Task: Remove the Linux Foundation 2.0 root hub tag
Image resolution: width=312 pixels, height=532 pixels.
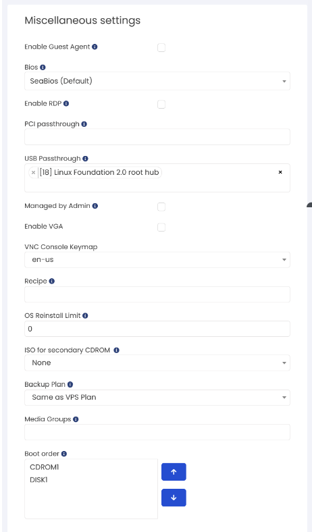Action: click(x=33, y=172)
